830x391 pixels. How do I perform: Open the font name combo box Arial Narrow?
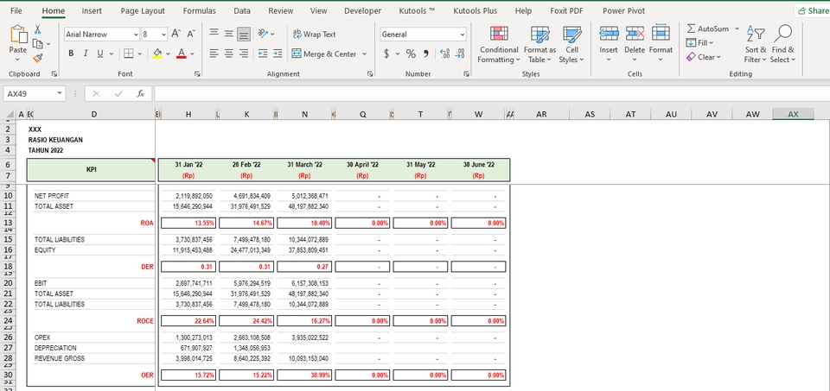click(102, 35)
